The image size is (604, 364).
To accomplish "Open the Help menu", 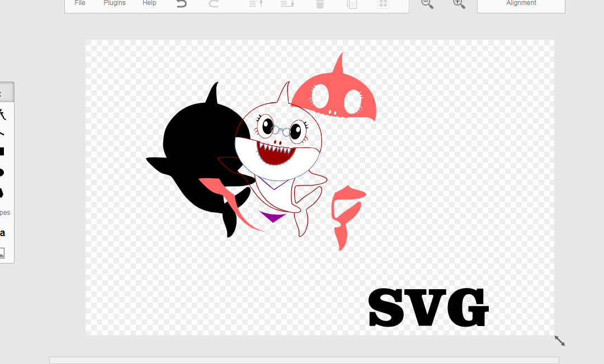I will (149, 3).
